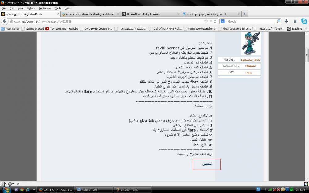Open 29-Unity3D Course bookmark
The height and width of the screenshot is (193, 309).
[96, 28]
